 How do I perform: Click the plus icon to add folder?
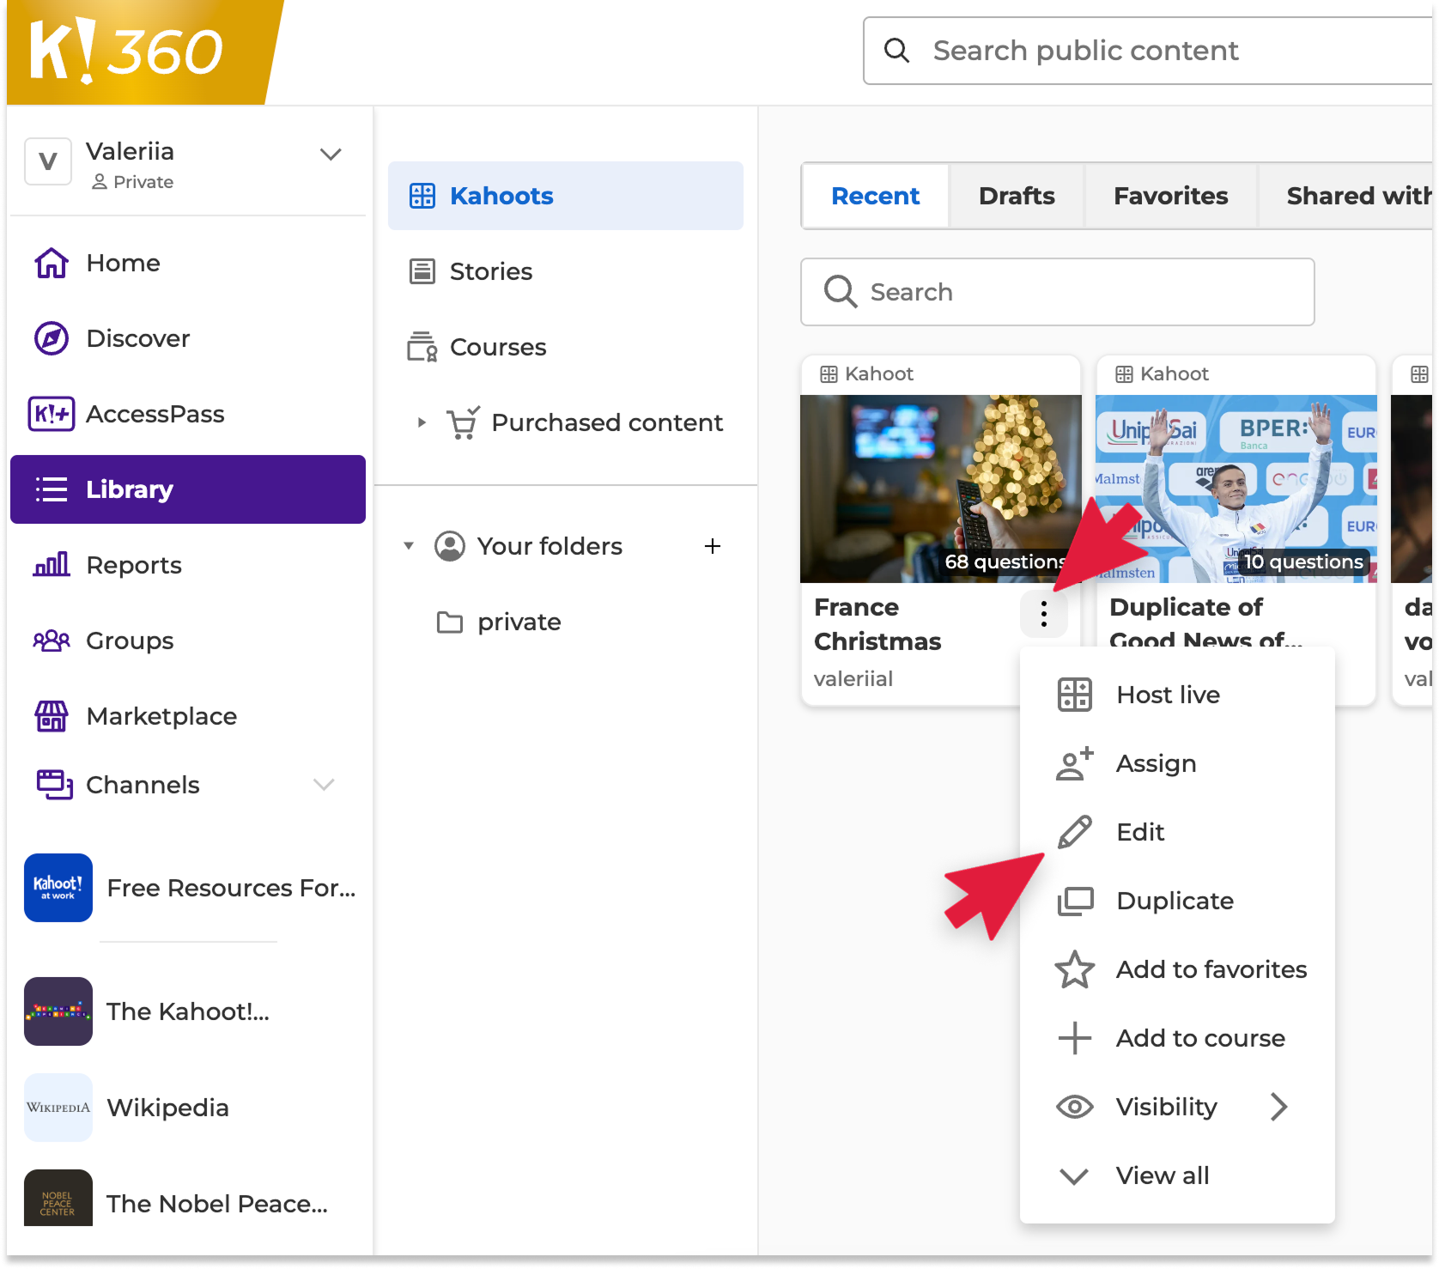tap(712, 546)
